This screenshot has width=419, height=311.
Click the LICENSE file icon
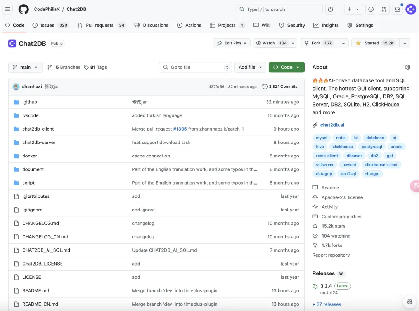(x=16, y=277)
